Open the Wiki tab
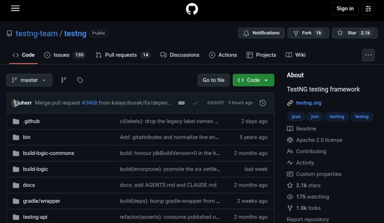 pos(295,55)
